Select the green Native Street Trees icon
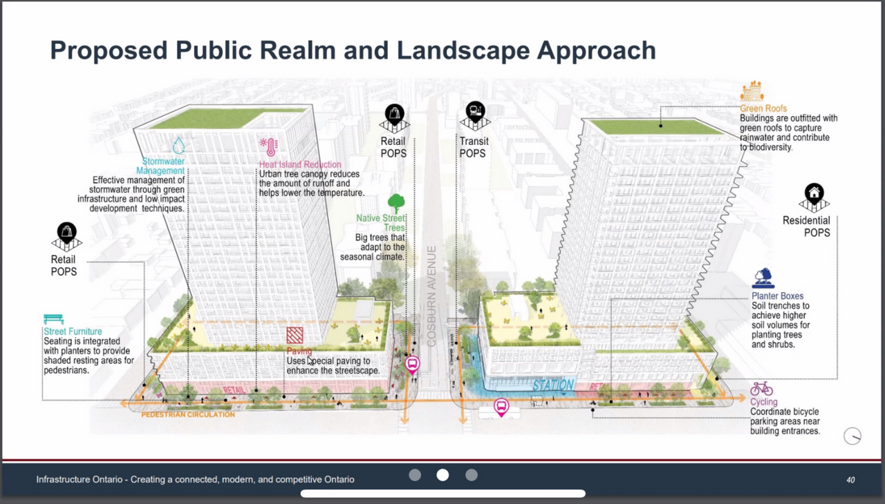 [395, 203]
